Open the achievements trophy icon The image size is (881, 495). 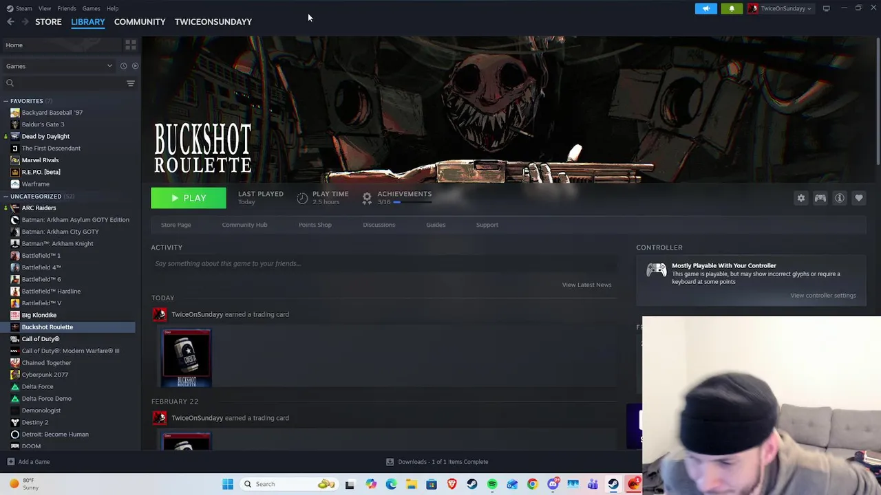pyautogui.click(x=367, y=198)
